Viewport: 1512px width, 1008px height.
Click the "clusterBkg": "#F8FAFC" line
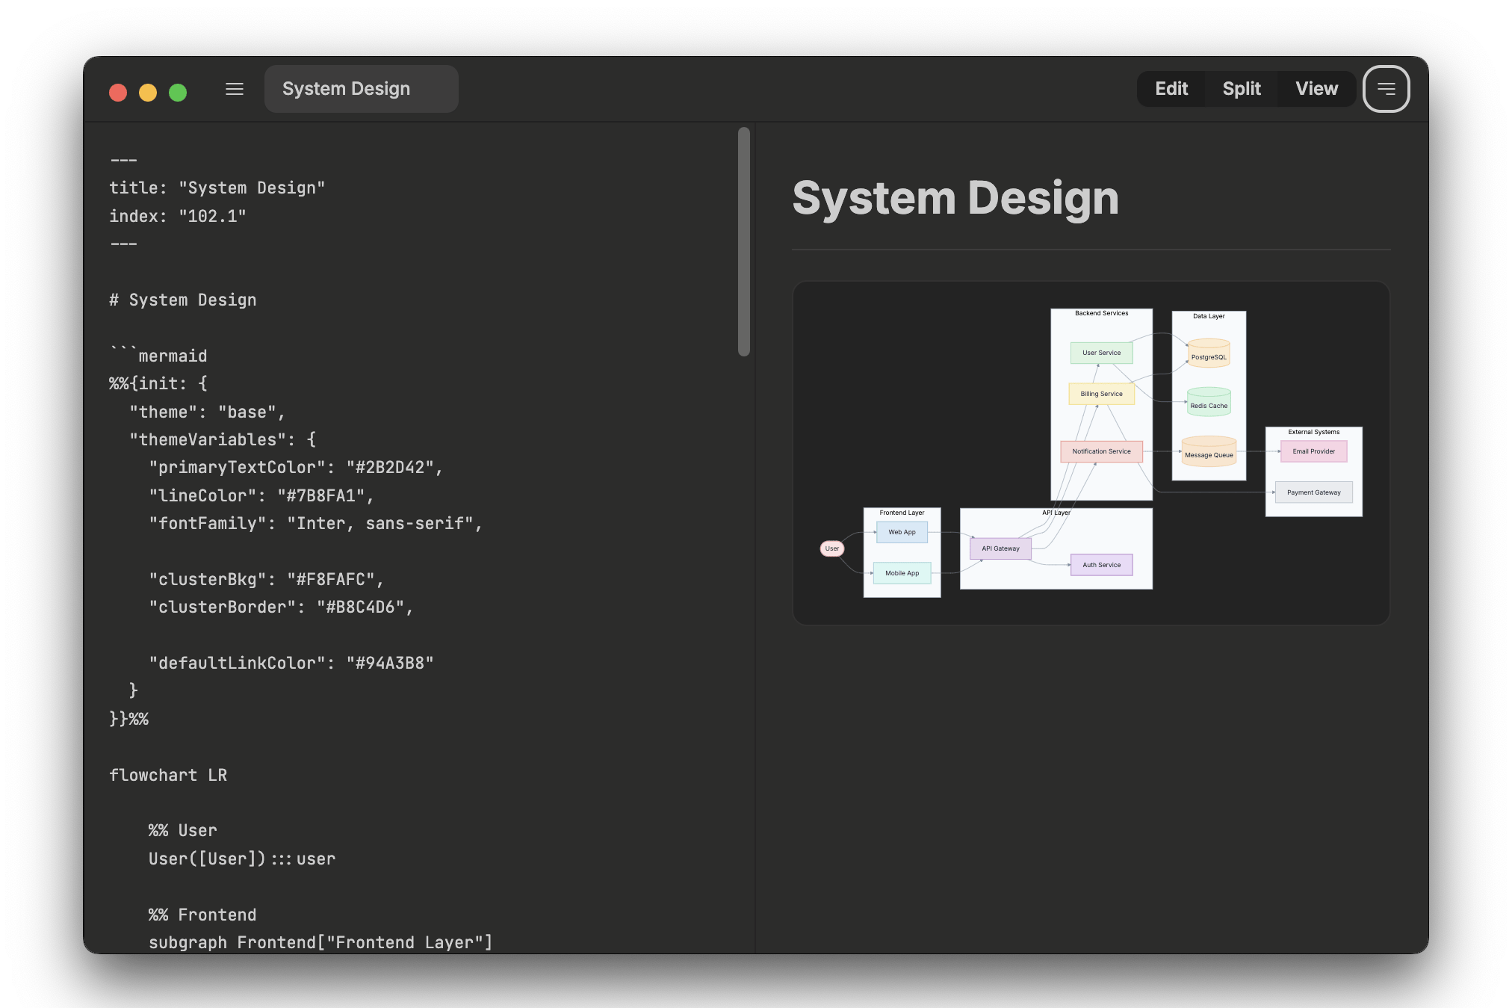(x=266, y=580)
